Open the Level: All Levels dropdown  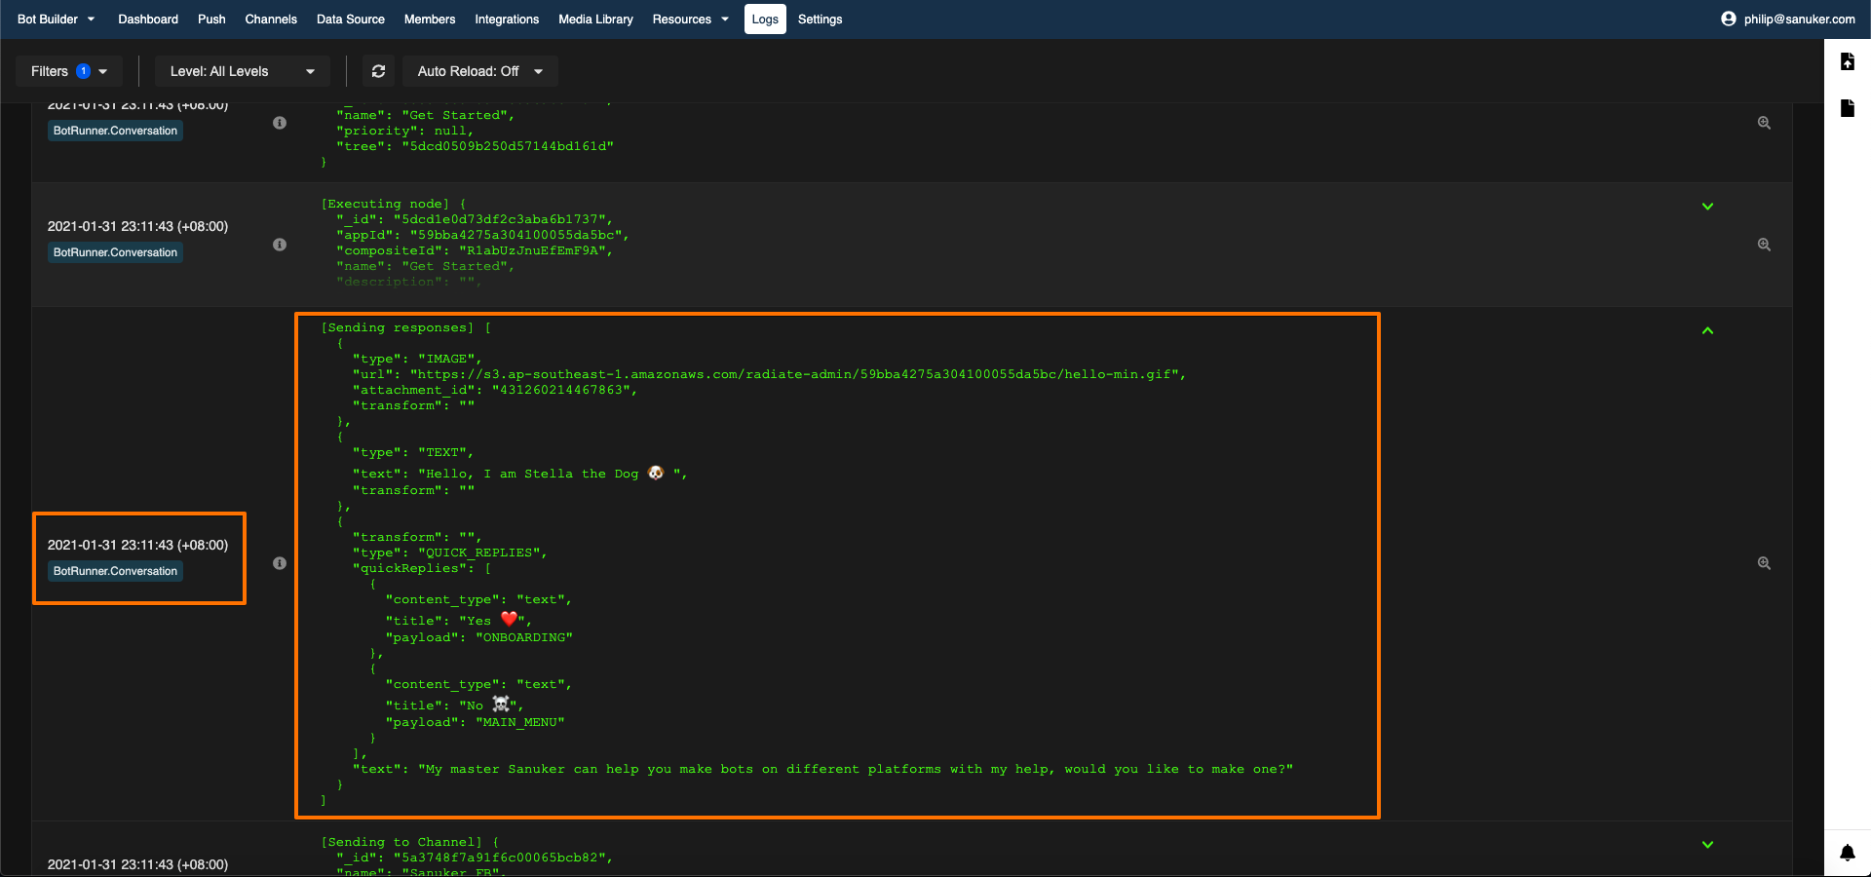(242, 71)
